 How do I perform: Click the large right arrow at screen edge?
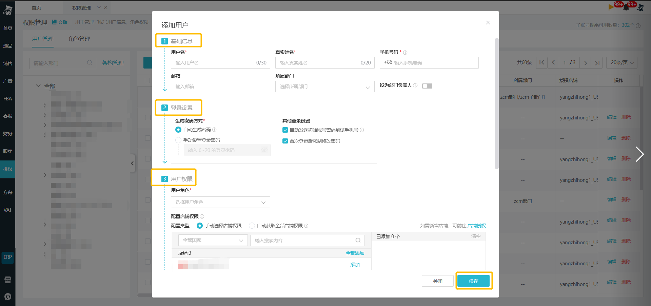[639, 154]
